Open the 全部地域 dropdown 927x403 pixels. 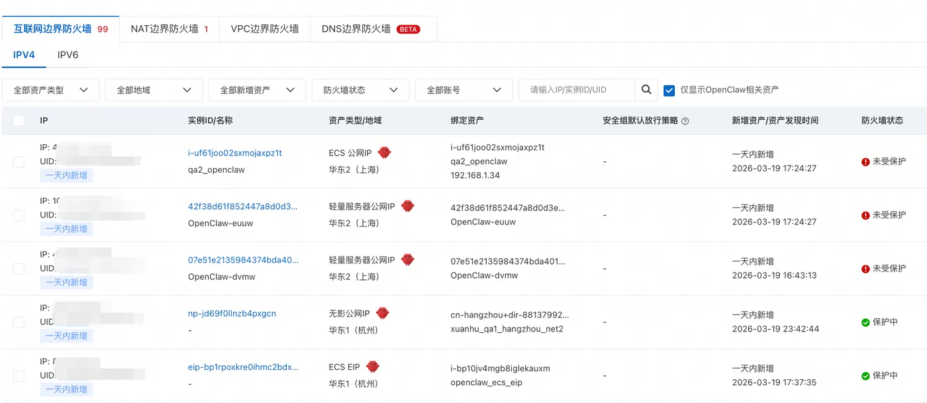(x=154, y=90)
